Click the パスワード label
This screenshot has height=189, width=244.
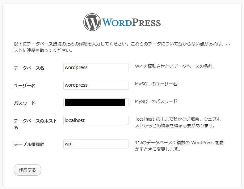pyautogui.click(x=25, y=103)
